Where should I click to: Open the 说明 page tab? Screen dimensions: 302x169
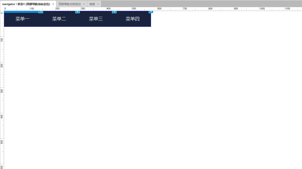tap(92, 4)
